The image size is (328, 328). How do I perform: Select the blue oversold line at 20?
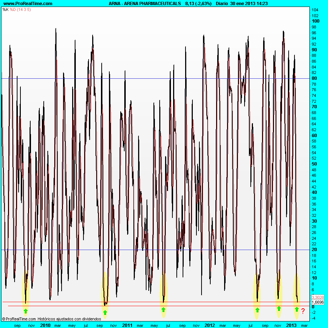[155, 250]
